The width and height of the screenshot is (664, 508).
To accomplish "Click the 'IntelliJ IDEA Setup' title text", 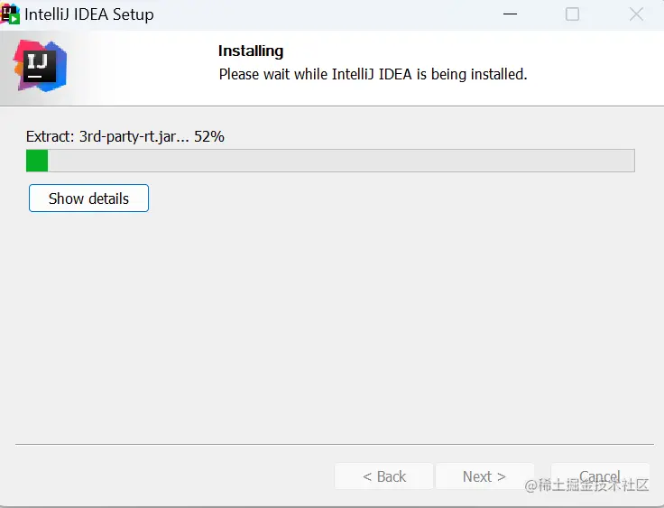I will point(89,14).
